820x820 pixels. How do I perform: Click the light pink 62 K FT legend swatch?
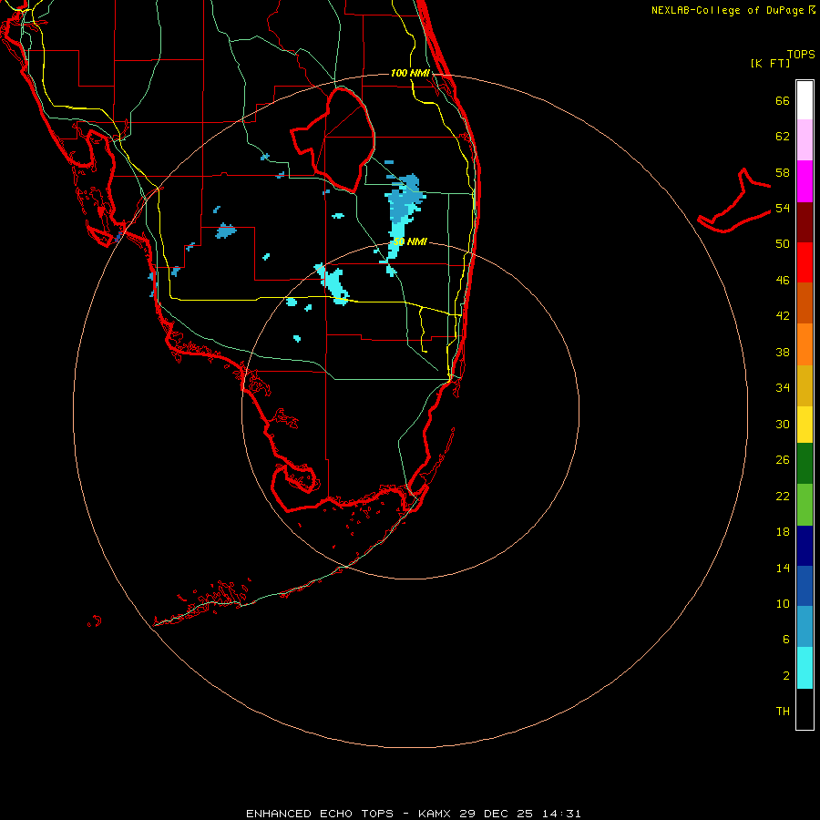(x=805, y=140)
